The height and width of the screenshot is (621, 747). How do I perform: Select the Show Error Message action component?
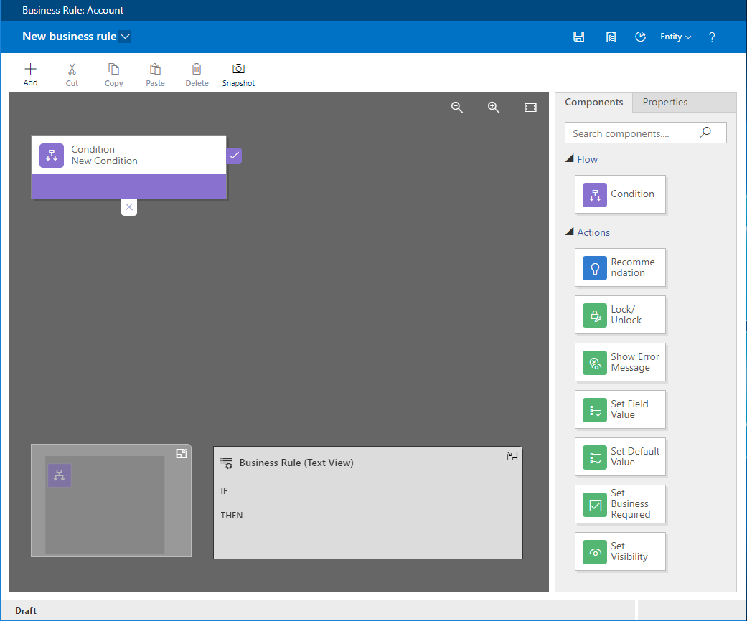(620, 362)
